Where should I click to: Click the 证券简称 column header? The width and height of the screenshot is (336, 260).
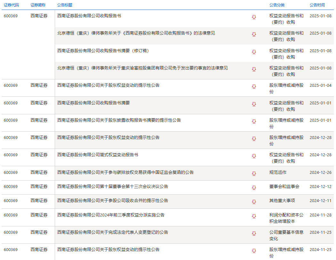[38, 5]
